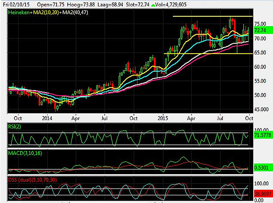Select the upper yellow resistance line
The image size is (273, 203).
[x=212, y=16]
